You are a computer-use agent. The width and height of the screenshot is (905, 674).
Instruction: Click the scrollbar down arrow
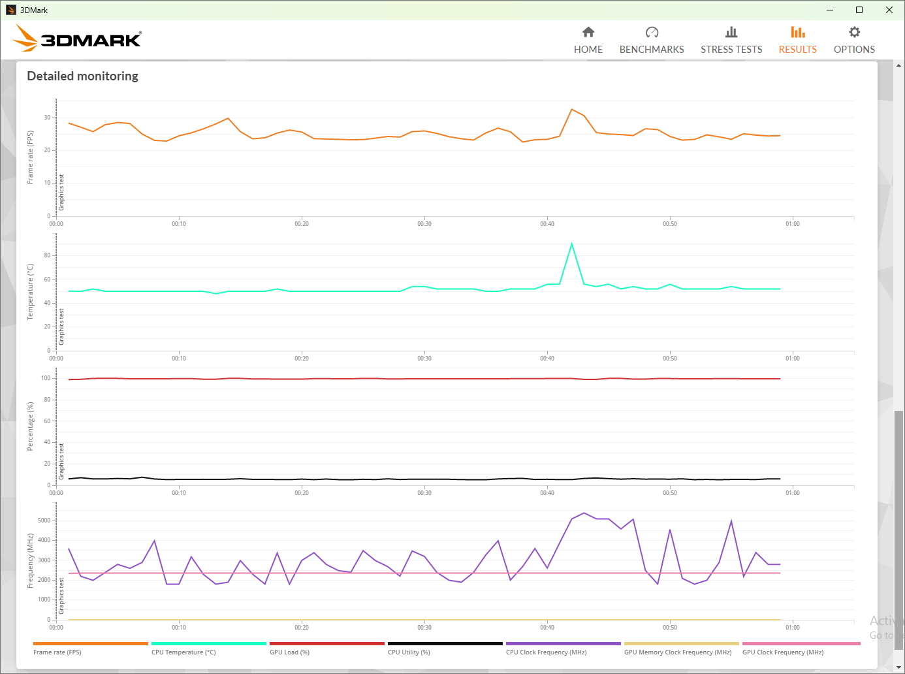[x=898, y=667]
